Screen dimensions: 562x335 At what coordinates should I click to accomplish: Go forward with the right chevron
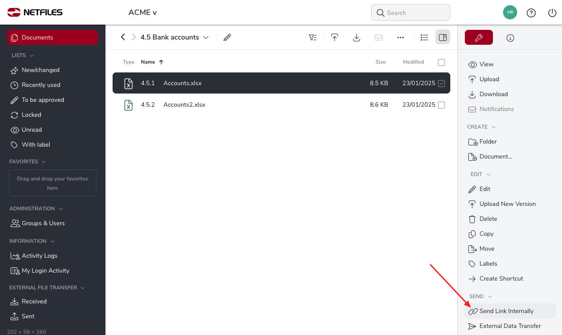pos(134,37)
